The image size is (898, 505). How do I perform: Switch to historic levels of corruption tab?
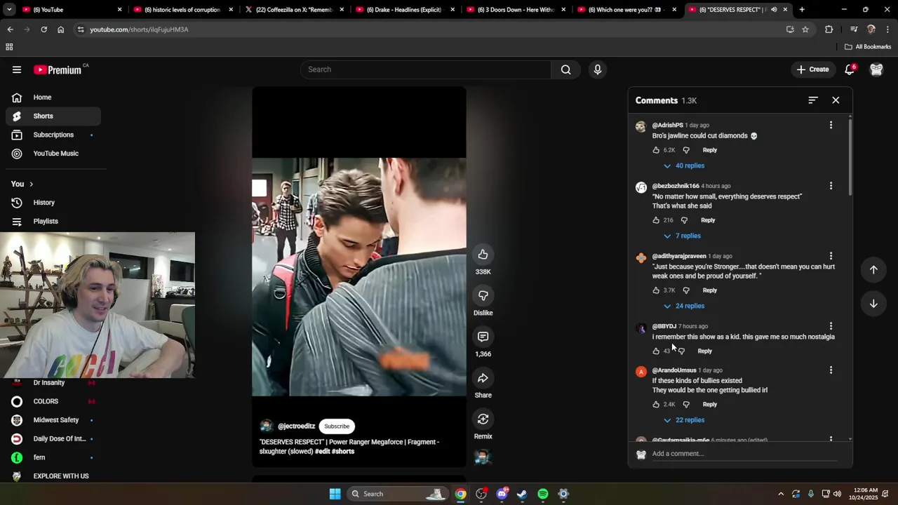(x=182, y=10)
